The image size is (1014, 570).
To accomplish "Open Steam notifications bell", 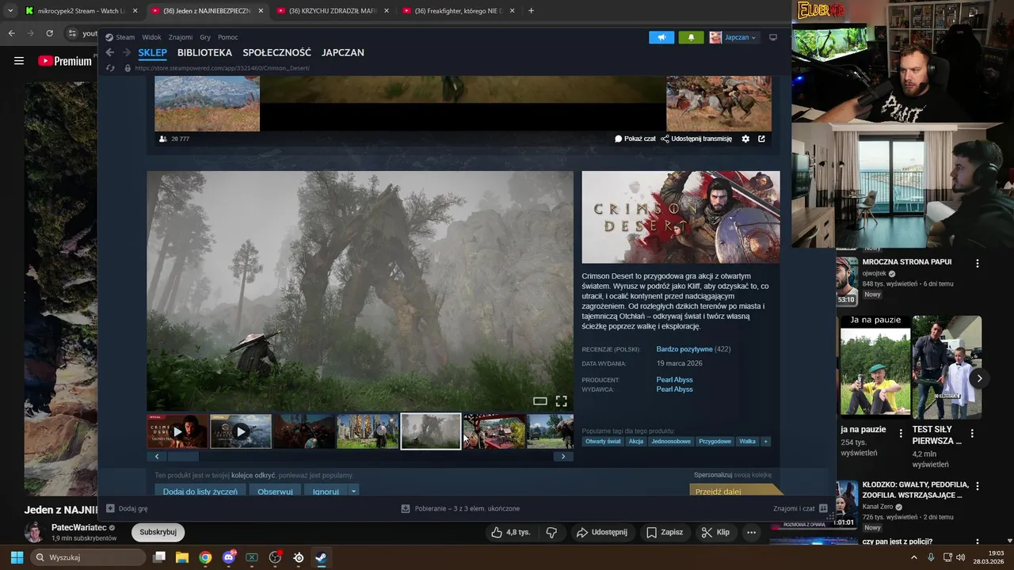I will (x=691, y=37).
